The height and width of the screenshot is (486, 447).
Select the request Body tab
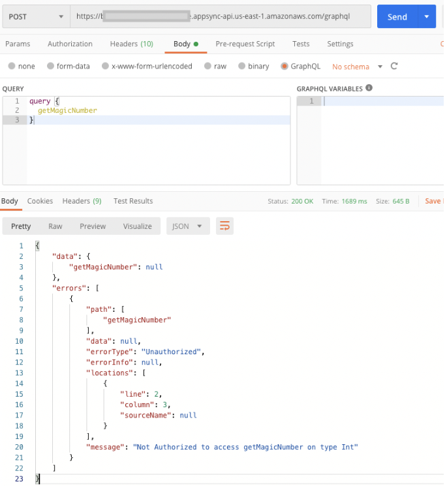click(186, 44)
